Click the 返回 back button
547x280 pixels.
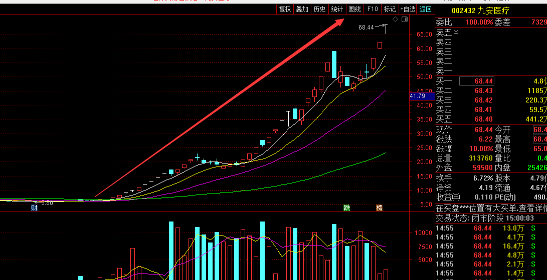point(425,9)
